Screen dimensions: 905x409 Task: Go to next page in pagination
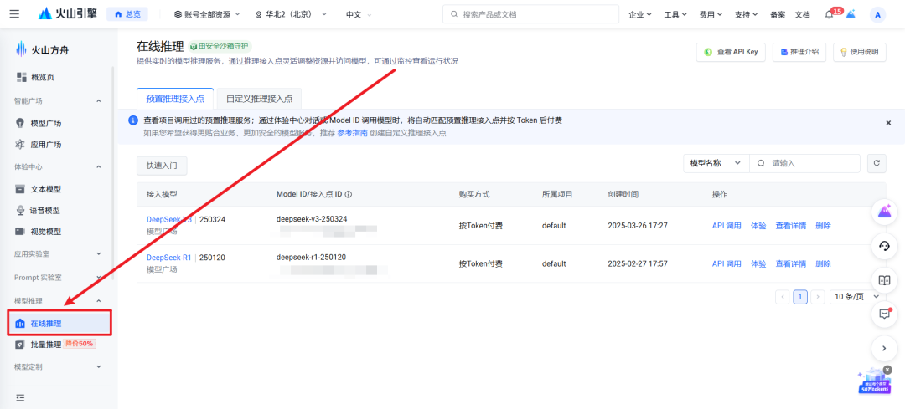[x=817, y=297]
